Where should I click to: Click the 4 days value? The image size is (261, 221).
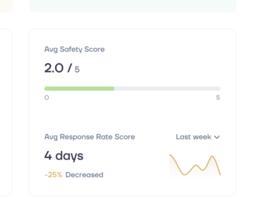tap(64, 156)
